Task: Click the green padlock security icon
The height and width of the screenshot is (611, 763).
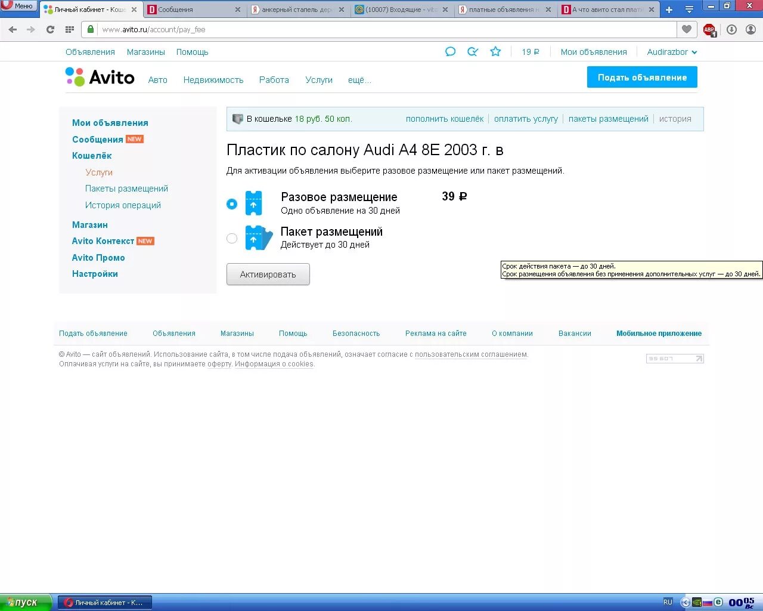Action: tap(91, 29)
